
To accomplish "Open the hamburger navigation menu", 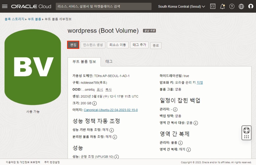I will (5, 6).
